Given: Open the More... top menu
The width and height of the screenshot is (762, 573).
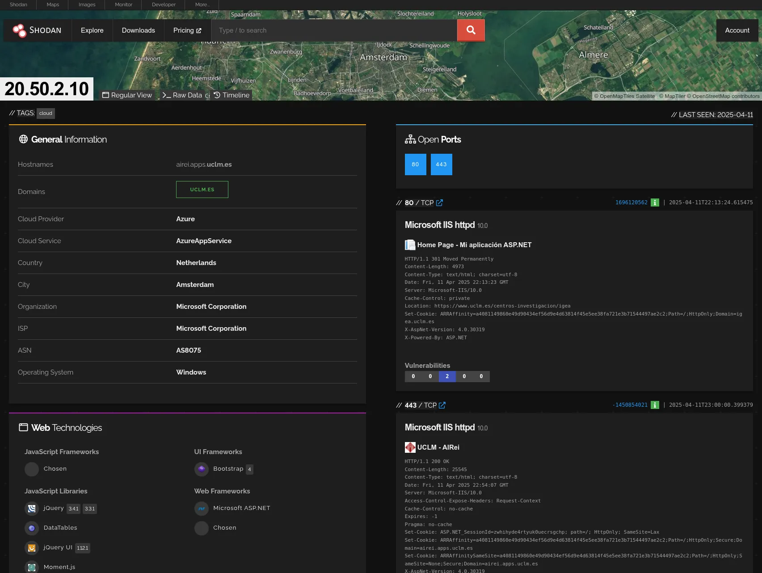Looking at the screenshot, I should 202,4.
